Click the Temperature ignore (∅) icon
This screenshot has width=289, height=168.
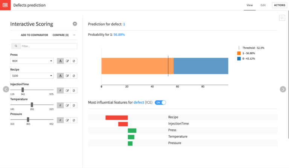coord(74,106)
